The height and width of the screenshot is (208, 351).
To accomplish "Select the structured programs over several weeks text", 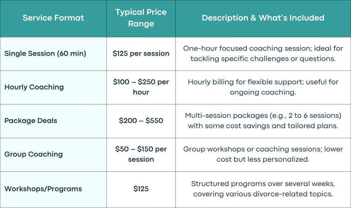I will point(263,189).
